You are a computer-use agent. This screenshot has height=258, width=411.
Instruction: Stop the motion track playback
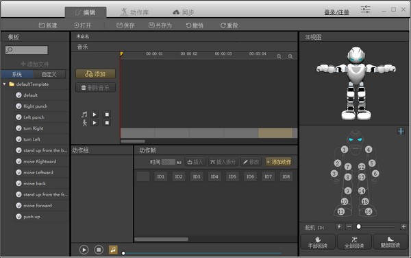click(107, 123)
